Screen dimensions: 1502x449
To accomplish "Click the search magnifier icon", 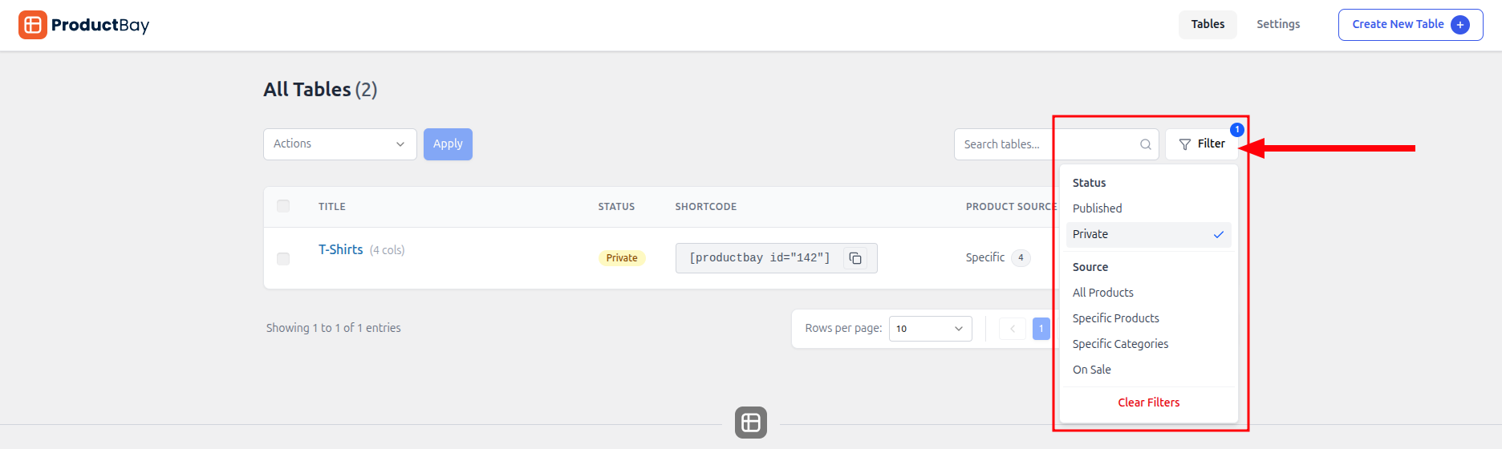I will click(1145, 144).
